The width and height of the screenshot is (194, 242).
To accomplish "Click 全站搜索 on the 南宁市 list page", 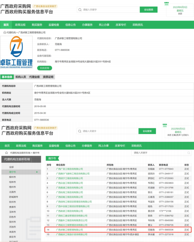I will coord(147,131).
